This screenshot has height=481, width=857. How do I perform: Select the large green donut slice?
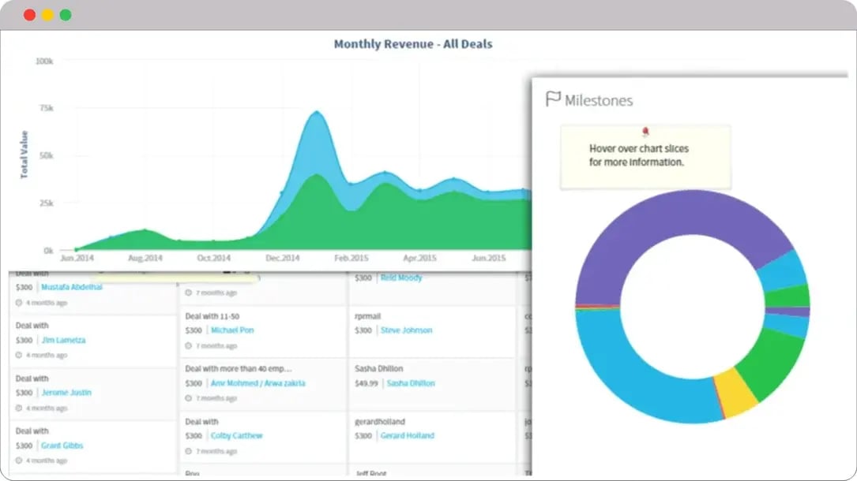[771, 363]
